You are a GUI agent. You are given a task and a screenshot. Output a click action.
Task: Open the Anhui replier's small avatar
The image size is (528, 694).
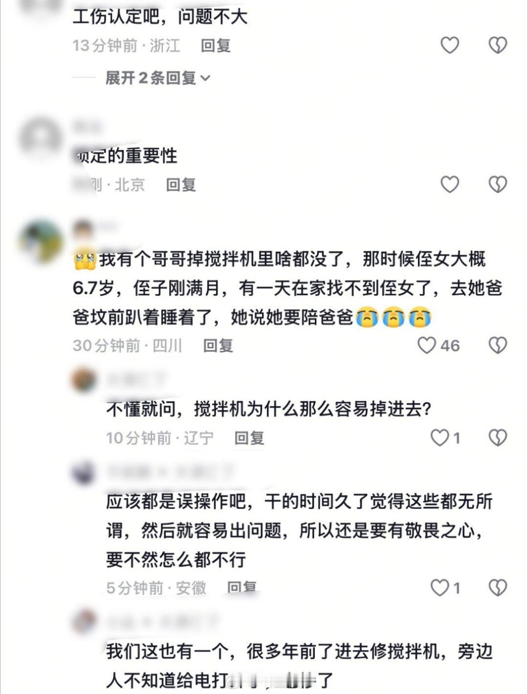point(84,473)
